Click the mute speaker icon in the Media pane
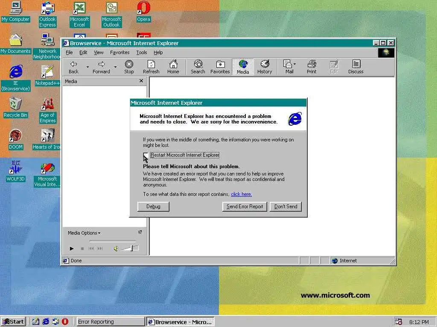This screenshot has height=327, width=437. [x=116, y=249]
